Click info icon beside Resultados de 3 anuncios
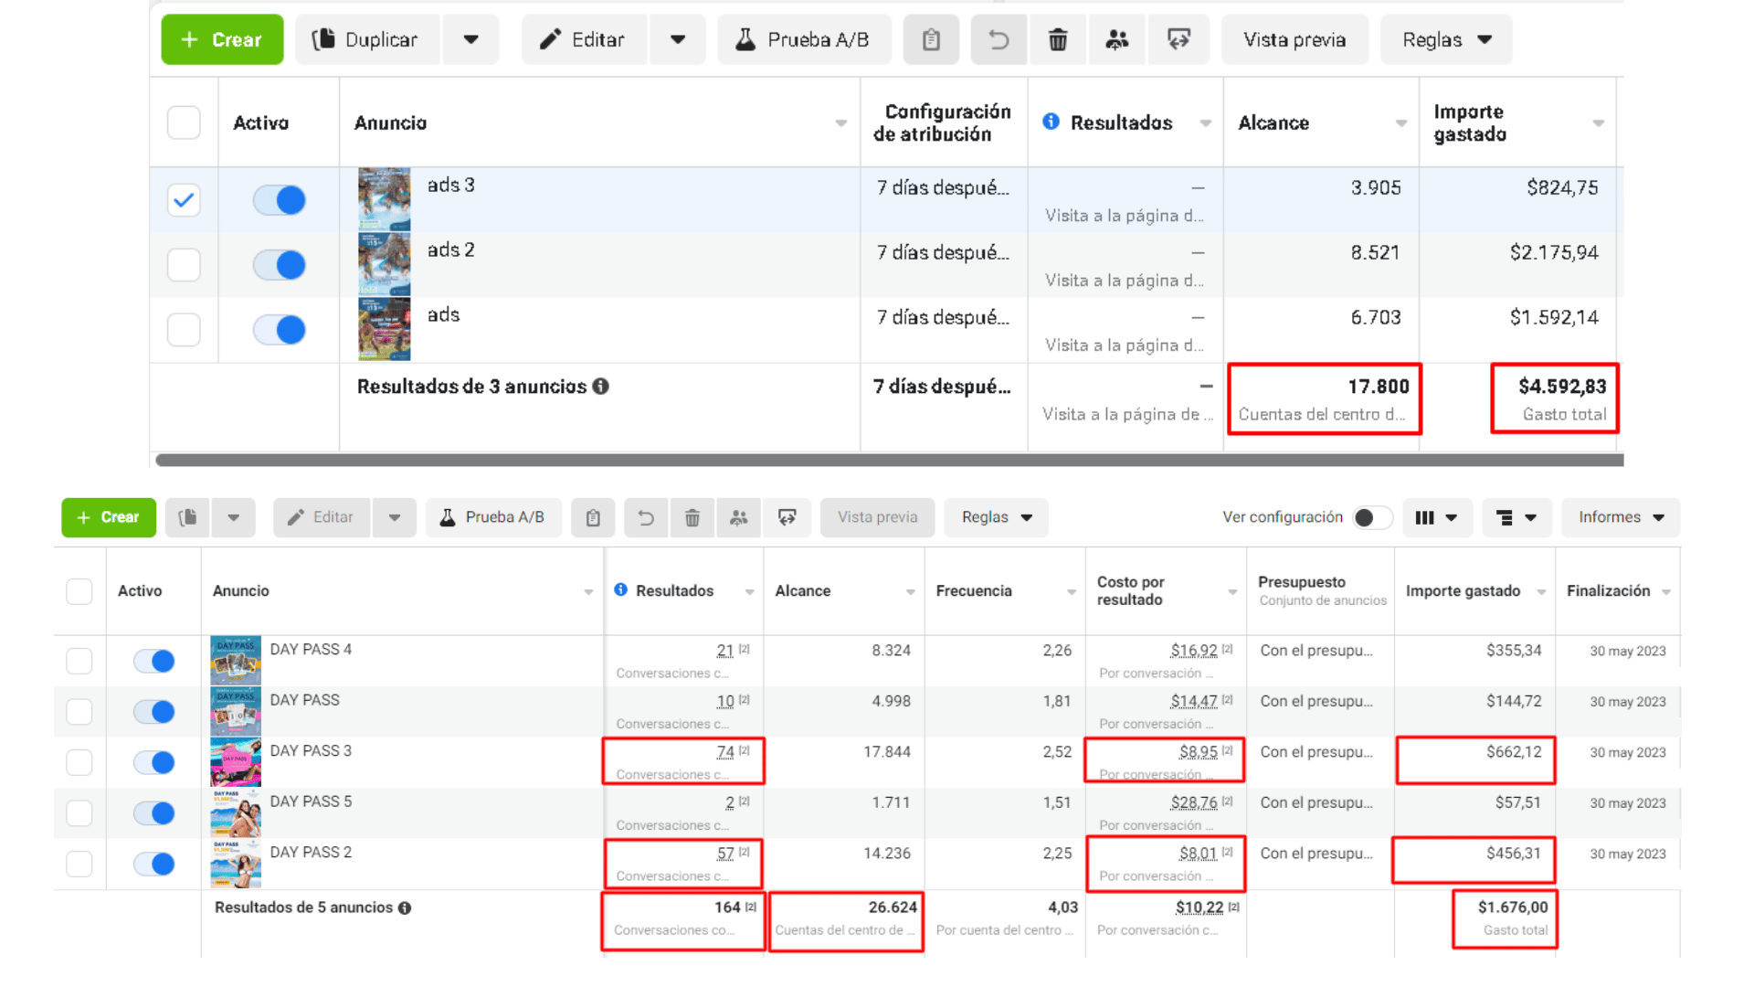Image resolution: width=1754 pixels, height=987 pixels. (x=600, y=387)
